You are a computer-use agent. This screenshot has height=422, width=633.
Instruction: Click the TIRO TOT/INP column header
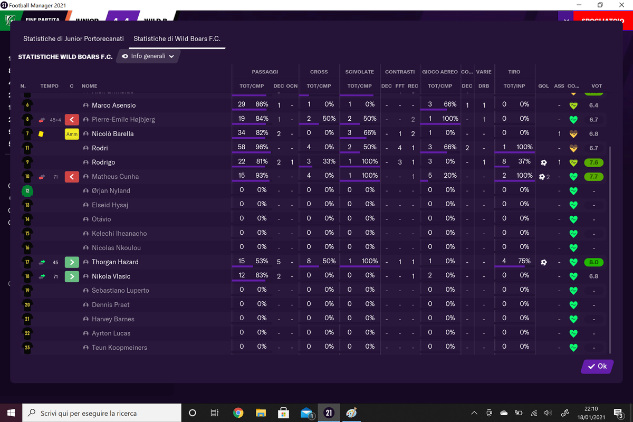(x=514, y=86)
